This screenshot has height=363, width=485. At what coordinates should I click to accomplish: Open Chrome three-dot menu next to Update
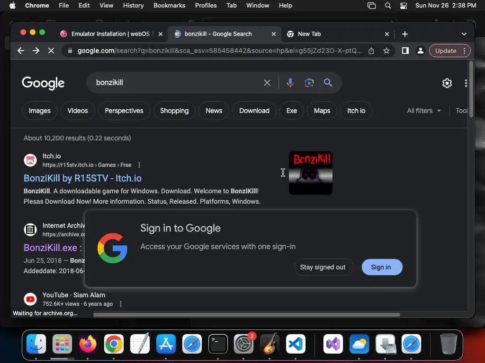tap(464, 51)
